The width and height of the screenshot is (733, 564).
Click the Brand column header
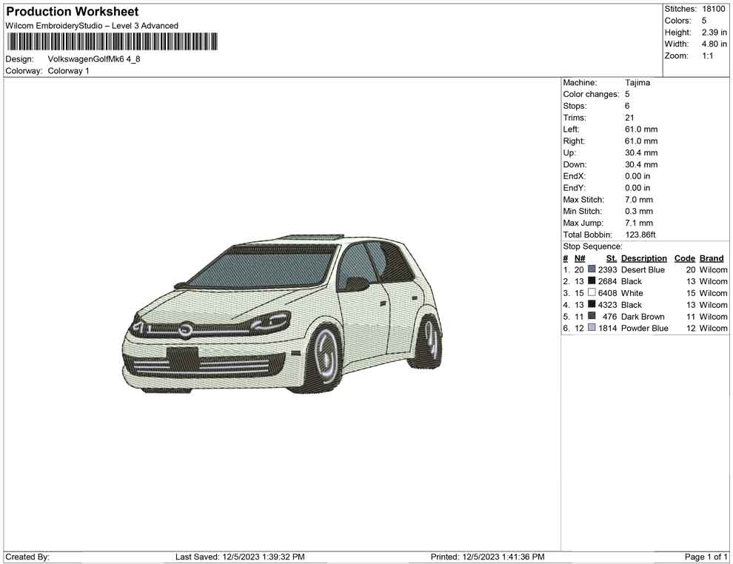point(711,258)
